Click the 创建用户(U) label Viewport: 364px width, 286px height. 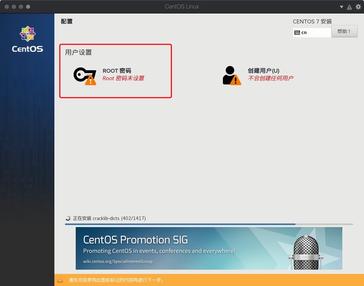point(263,71)
